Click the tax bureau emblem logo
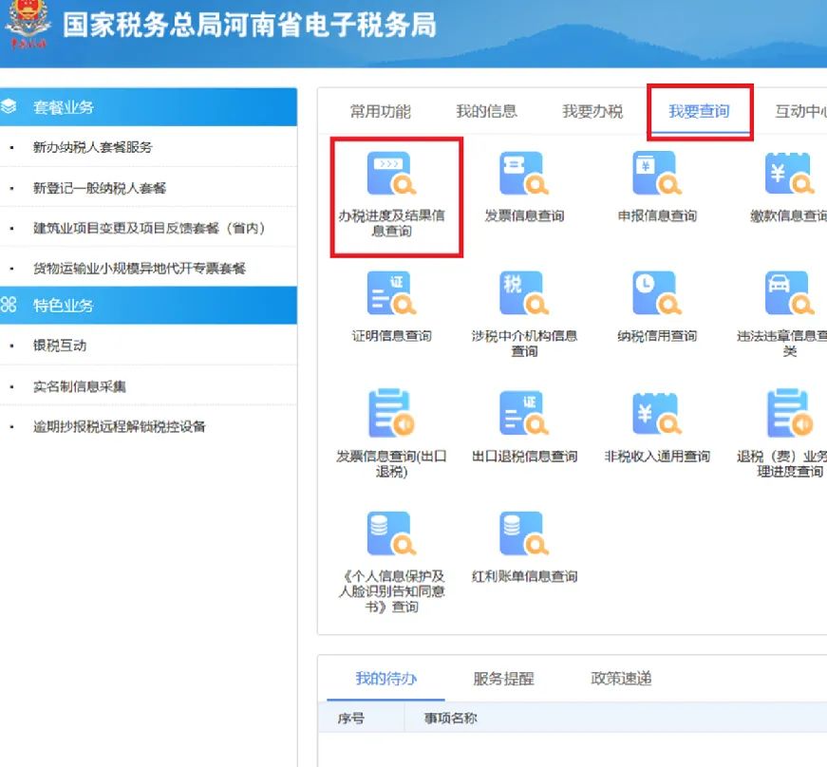Screen dimensions: 827x767 (x=28, y=25)
